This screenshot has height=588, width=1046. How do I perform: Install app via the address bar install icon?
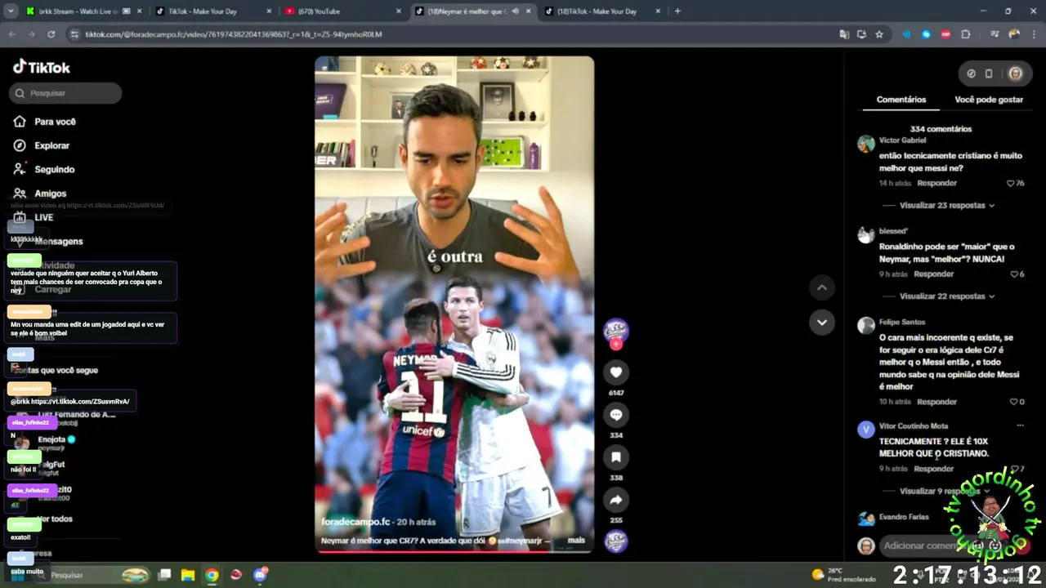[861, 34]
